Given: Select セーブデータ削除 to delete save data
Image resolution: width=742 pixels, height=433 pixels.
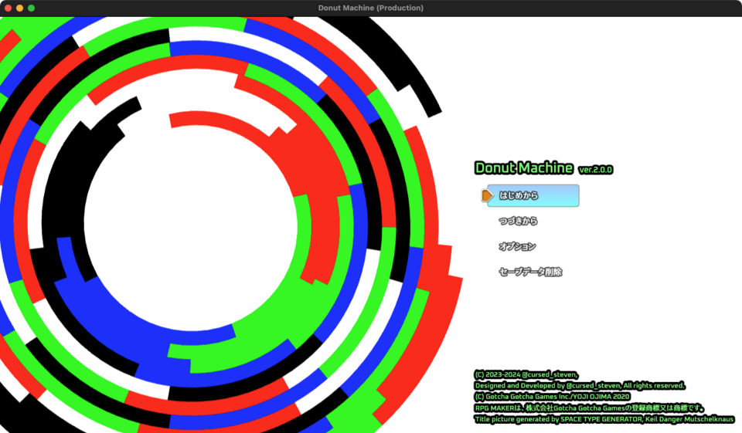Looking at the screenshot, I should [x=530, y=272].
